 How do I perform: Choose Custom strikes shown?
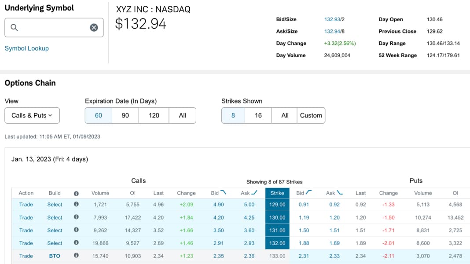pos(311,115)
